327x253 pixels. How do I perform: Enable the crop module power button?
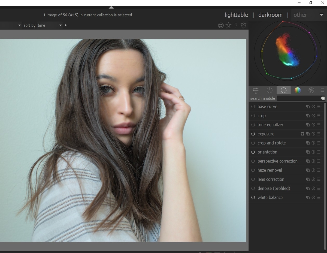click(253, 116)
